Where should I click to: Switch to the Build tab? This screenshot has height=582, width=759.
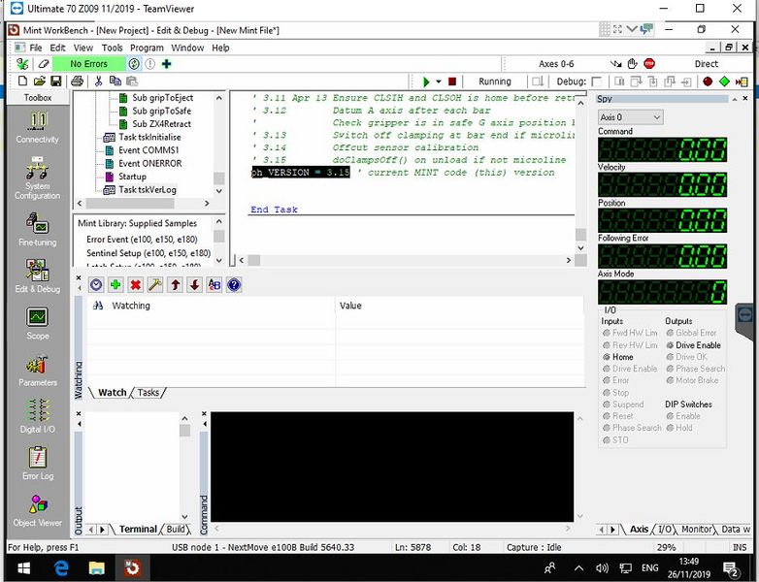coord(176,529)
